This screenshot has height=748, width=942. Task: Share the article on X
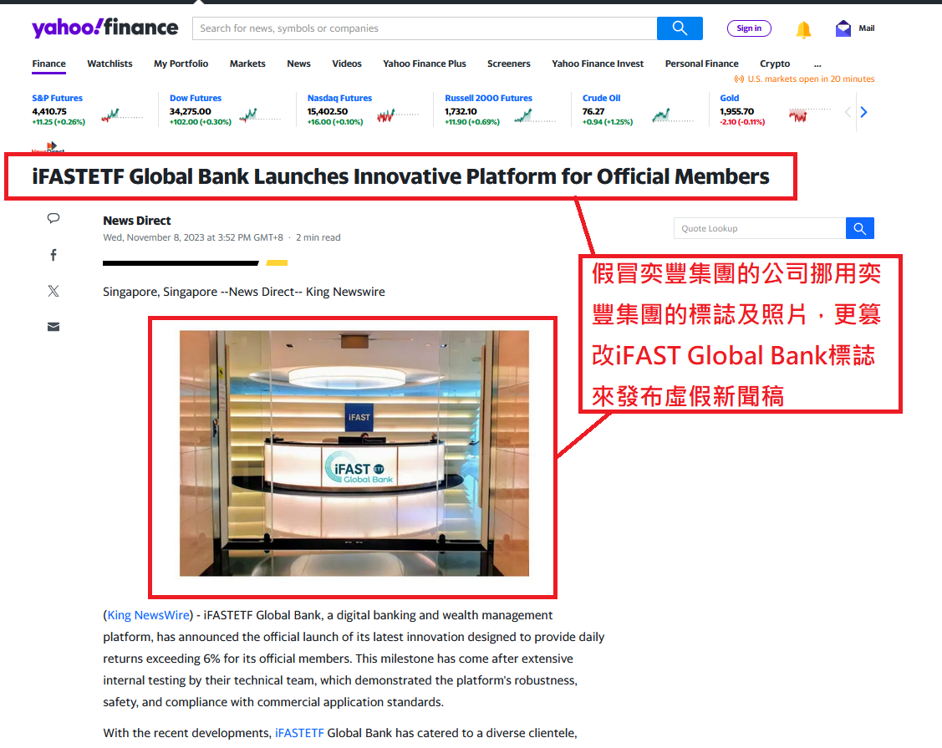click(53, 290)
